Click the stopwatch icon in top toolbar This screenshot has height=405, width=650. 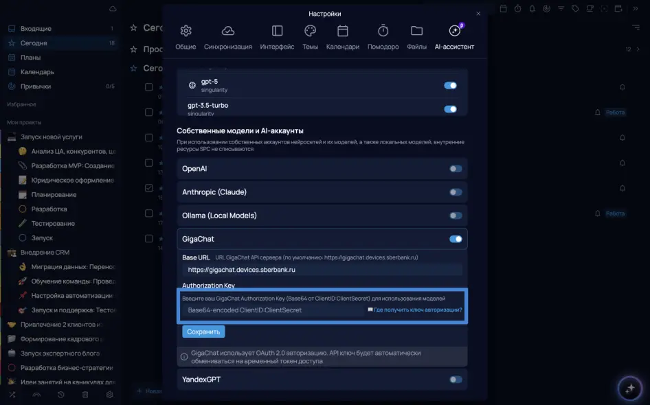pyautogui.click(x=517, y=9)
